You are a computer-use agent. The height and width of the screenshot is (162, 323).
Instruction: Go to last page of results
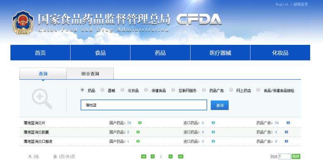[x=181, y=157]
